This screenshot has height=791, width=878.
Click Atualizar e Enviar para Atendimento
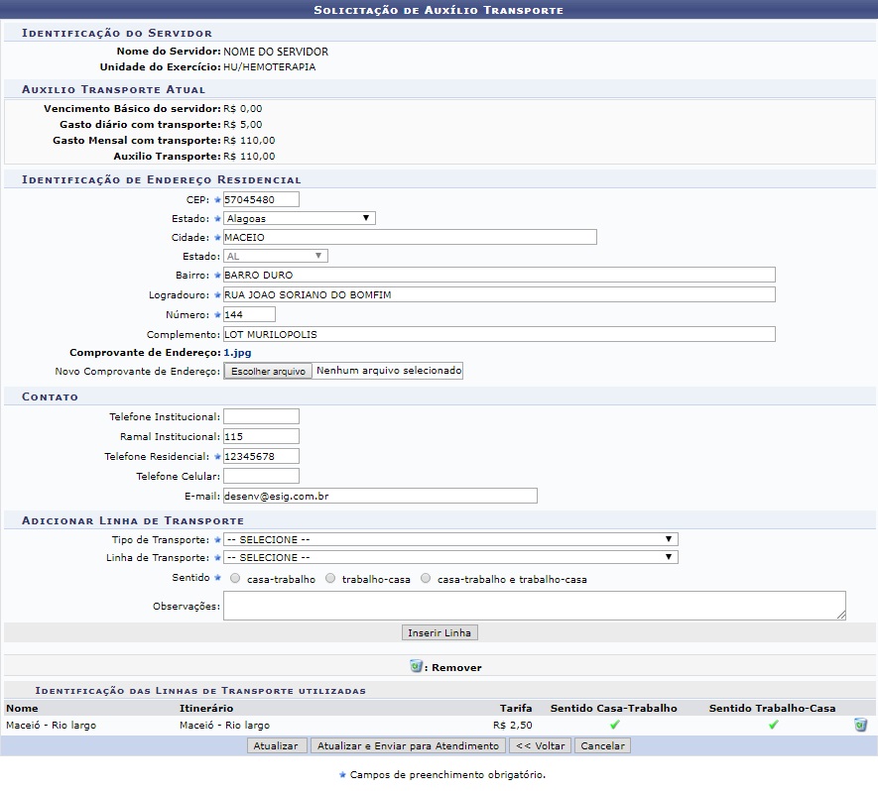pyautogui.click(x=408, y=745)
